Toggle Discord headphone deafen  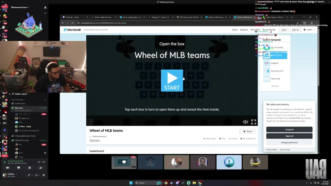(x=36, y=175)
